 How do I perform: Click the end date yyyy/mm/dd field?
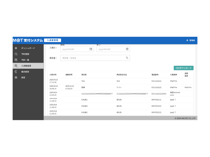110,49
